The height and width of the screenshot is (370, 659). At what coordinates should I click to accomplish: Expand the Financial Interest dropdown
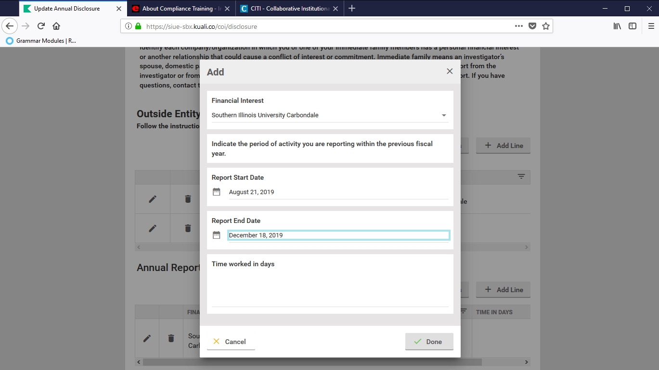443,115
